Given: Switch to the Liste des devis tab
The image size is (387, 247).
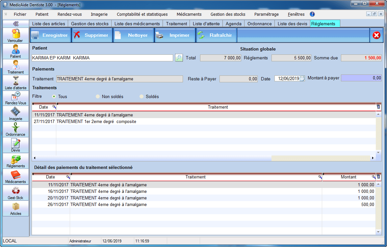Looking at the screenshot, I should [293, 24].
